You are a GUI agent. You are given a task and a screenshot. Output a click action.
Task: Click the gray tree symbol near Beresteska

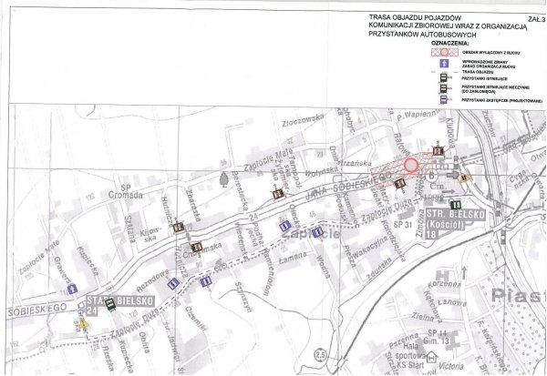224,179
